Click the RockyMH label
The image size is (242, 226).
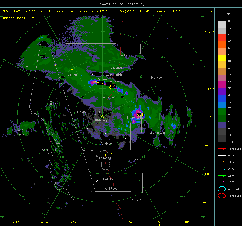click(x=71, y=75)
